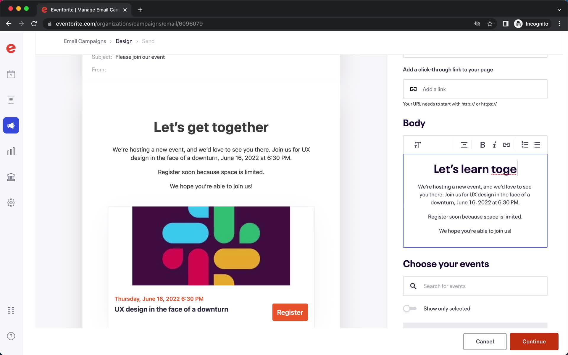Open the Orders list icon in the sidebar
The height and width of the screenshot is (355, 568).
[11, 100]
